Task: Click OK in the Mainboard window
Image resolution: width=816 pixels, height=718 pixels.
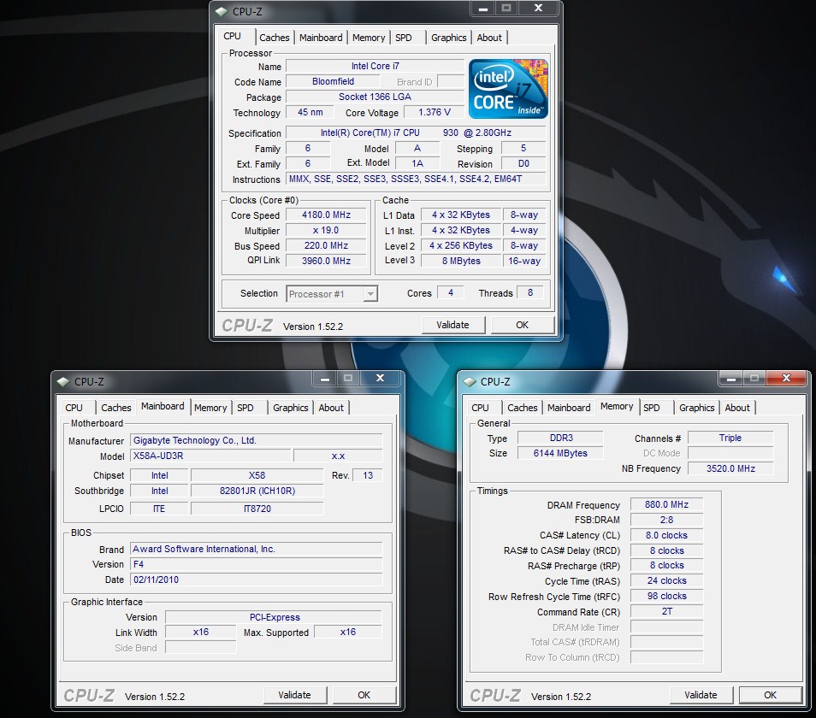Action: [364, 695]
